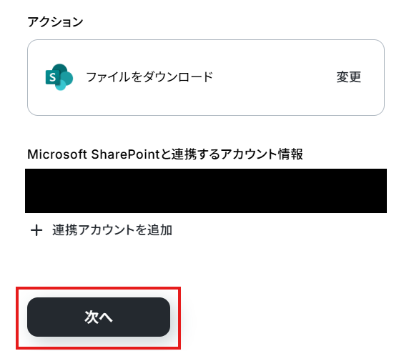Click the plus icon to add account
Image resolution: width=419 pixels, height=351 pixels.
point(36,230)
